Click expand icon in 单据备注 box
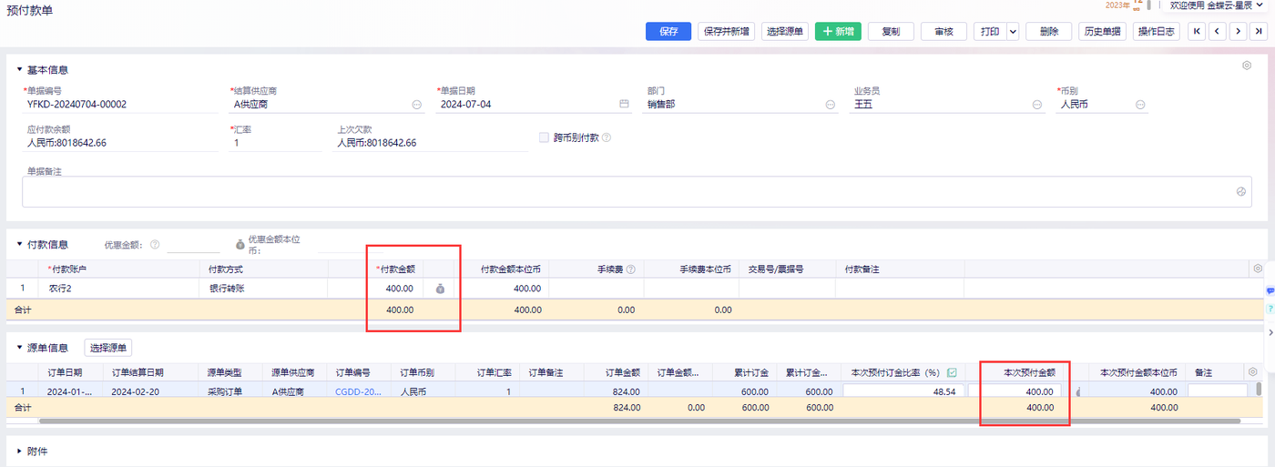 pyautogui.click(x=1240, y=192)
